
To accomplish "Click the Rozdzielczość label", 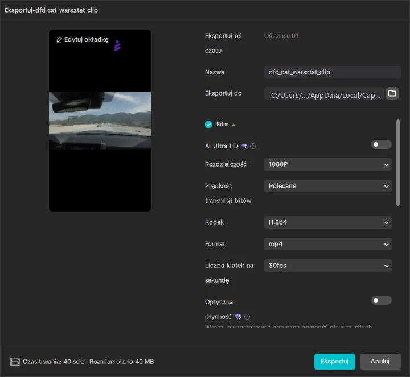I will coord(225,164).
